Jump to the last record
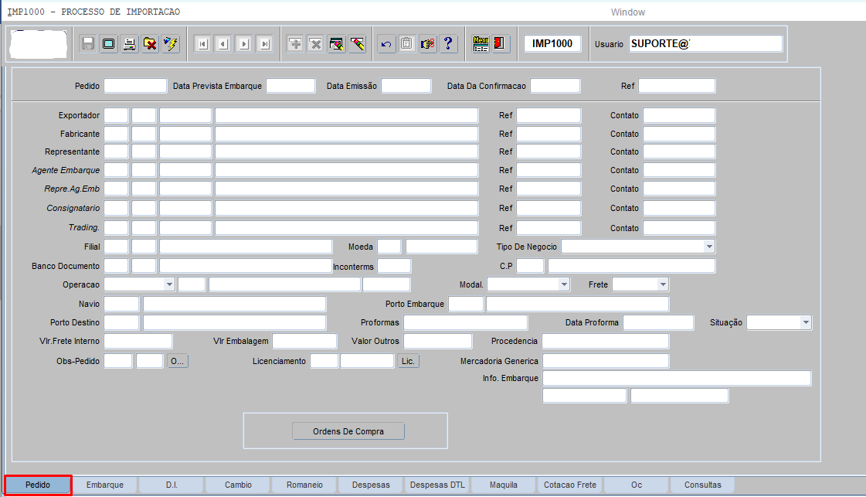Image resolution: width=866 pixels, height=497 pixels. 265,44
